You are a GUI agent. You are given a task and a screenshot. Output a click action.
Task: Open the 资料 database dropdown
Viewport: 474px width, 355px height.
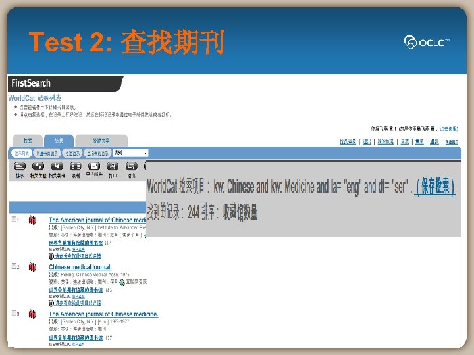[130, 153]
